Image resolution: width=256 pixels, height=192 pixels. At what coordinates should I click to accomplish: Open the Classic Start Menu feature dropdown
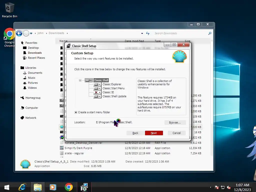pyautogui.click(x=97, y=88)
